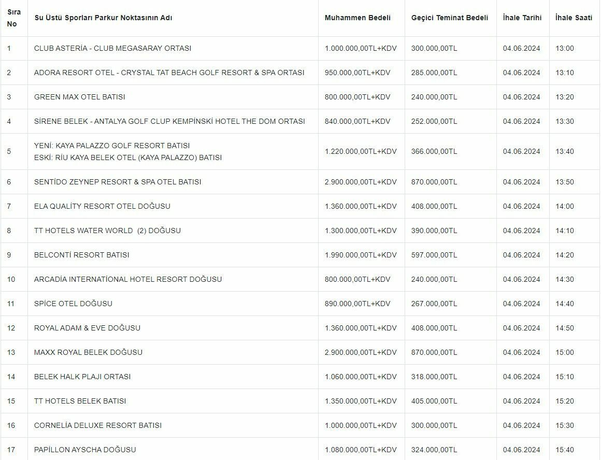Click the 13:00 auction time cell

564,48
